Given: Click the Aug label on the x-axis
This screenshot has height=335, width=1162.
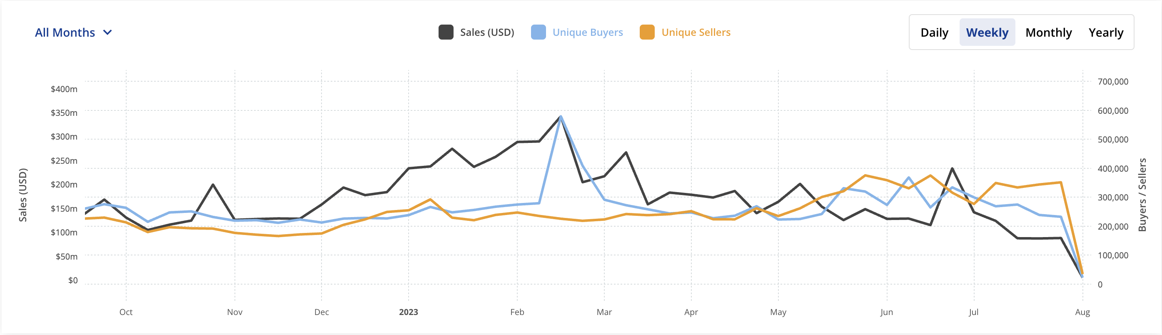Looking at the screenshot, I should 1082,312.
